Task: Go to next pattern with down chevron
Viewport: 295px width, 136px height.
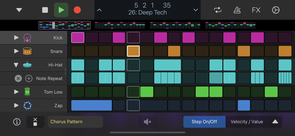Action: (x=196, y=10)
